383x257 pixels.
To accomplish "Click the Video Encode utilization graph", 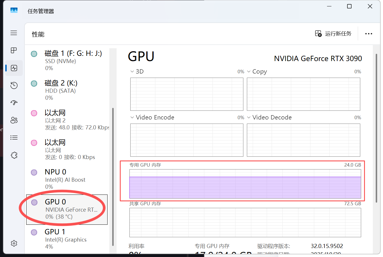I will pos(187,140).
